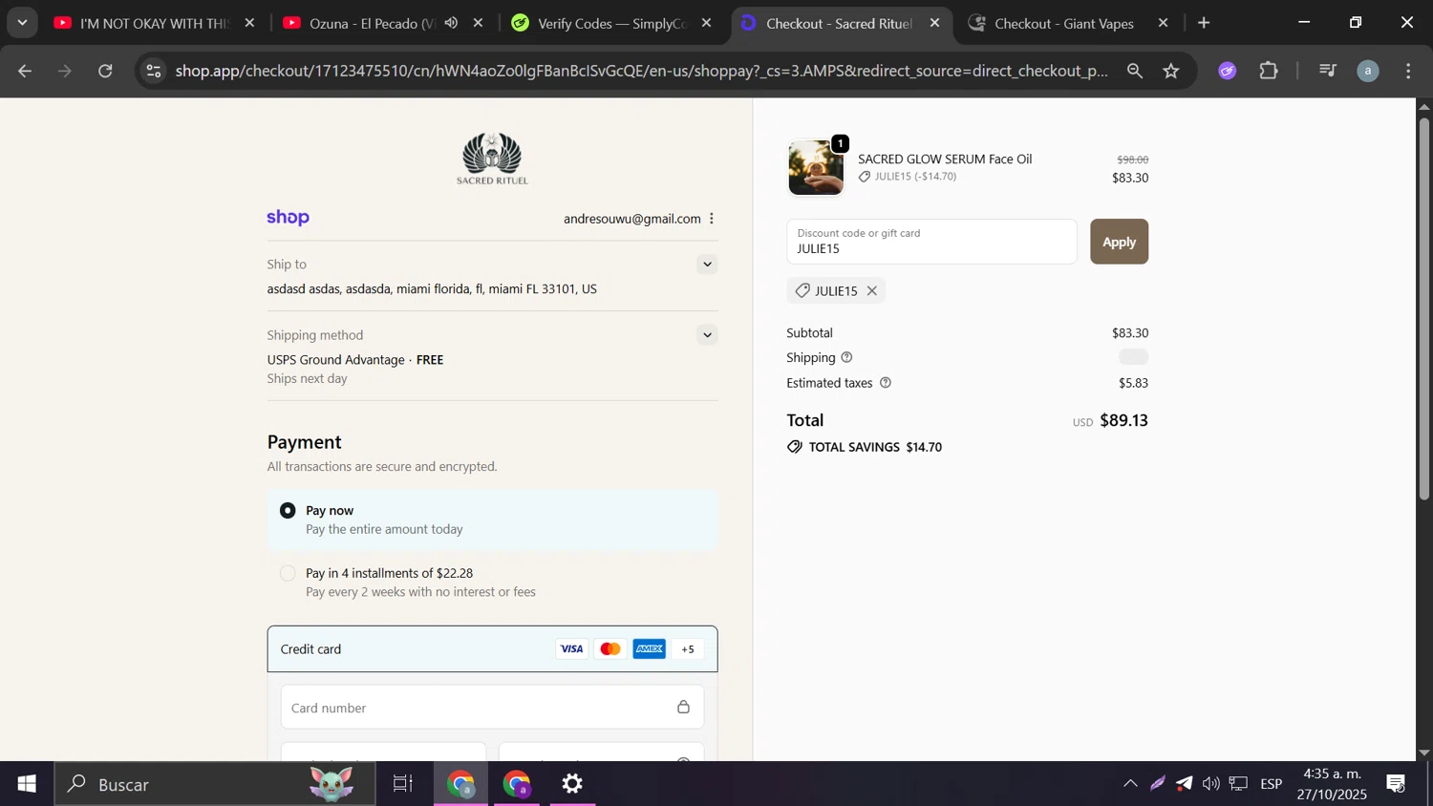View site information icon in address bar
This screenshot has width=1433, height=806.
(x=154, y=71)
